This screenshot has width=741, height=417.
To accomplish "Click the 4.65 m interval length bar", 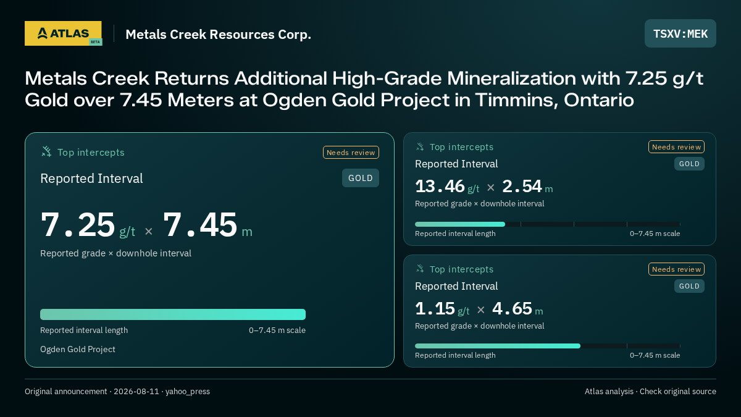I will pyautogui.click(x=547, y=346).
